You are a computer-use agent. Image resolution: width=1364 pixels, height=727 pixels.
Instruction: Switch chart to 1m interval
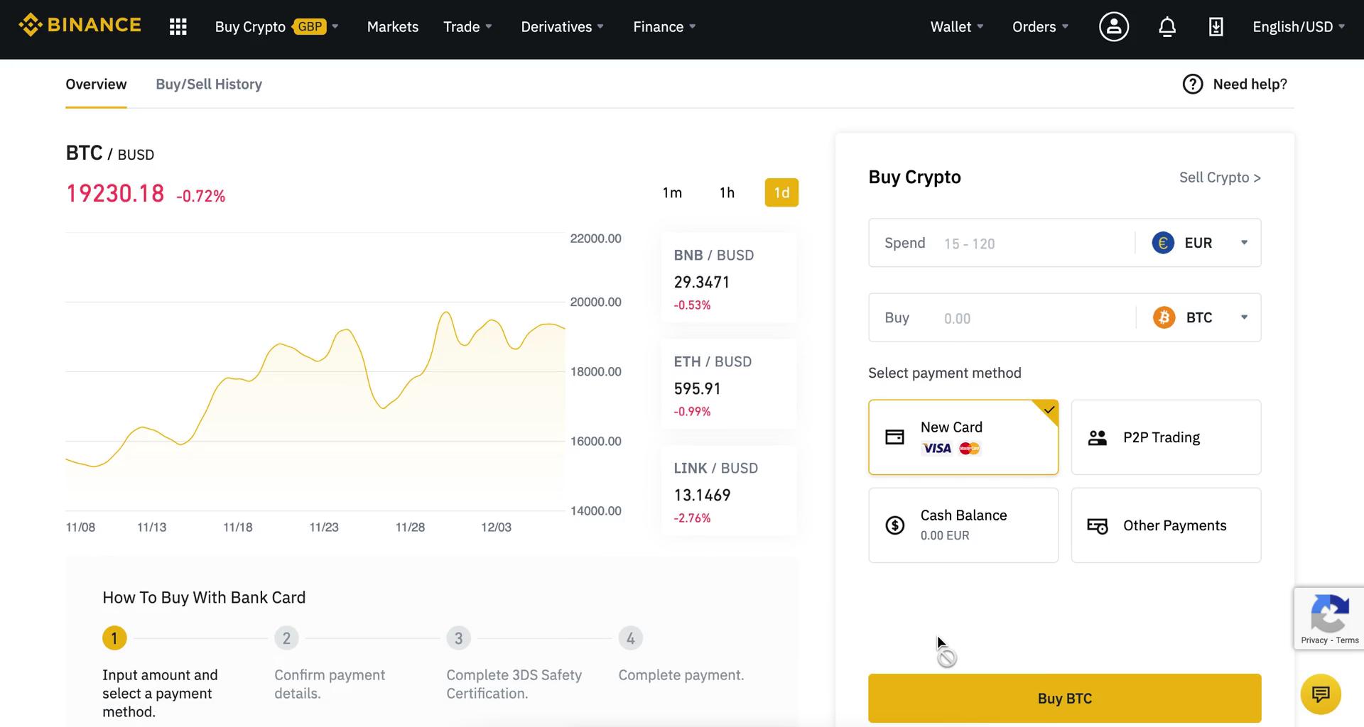click(672, 192)
